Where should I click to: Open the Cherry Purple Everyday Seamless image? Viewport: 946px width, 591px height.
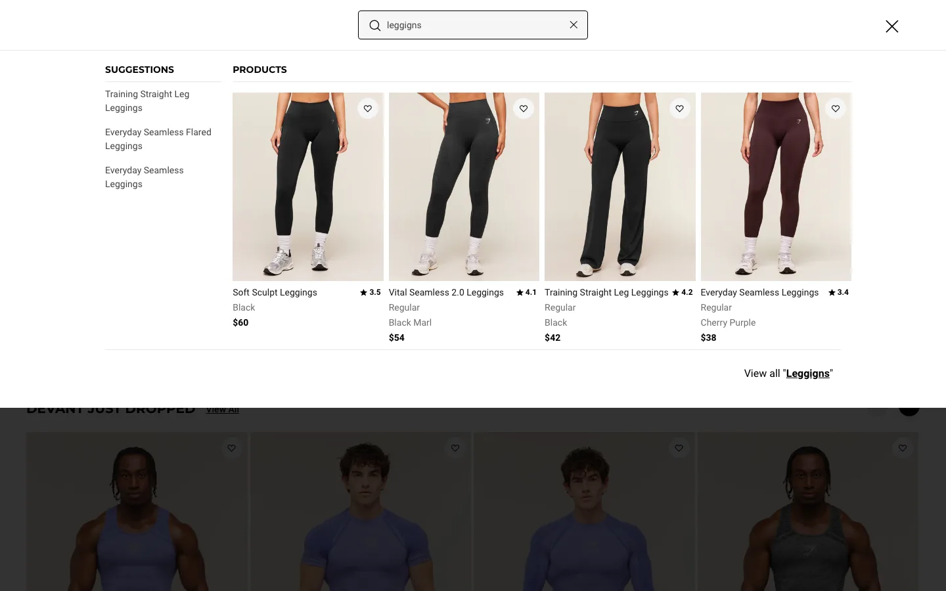coord(776,186)
